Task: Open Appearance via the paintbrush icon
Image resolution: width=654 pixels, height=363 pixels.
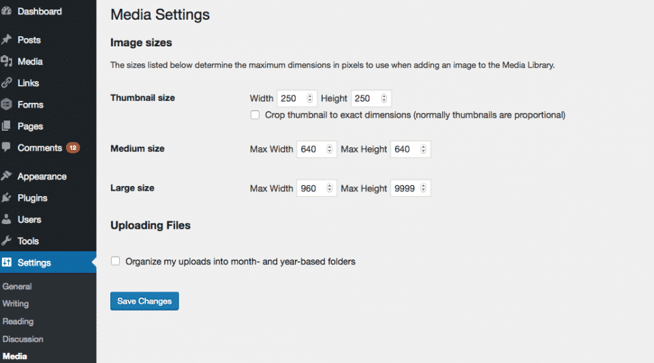Action: pos(6,176)
